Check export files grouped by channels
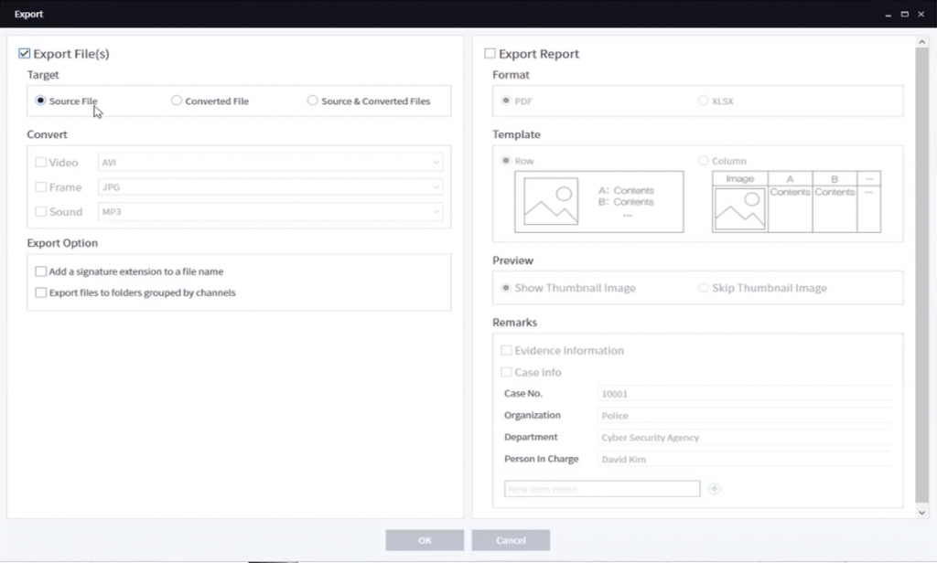 [x=40, y=290]
